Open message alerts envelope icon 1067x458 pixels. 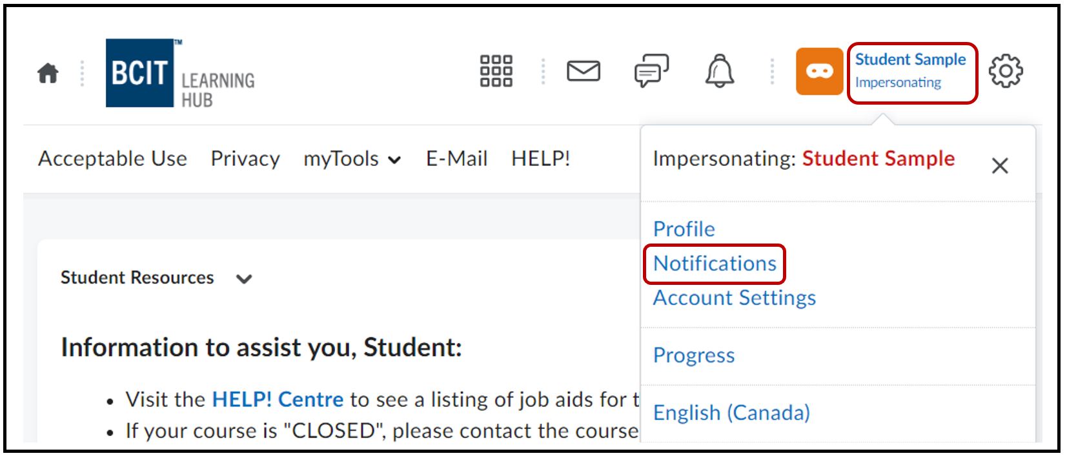583,71
